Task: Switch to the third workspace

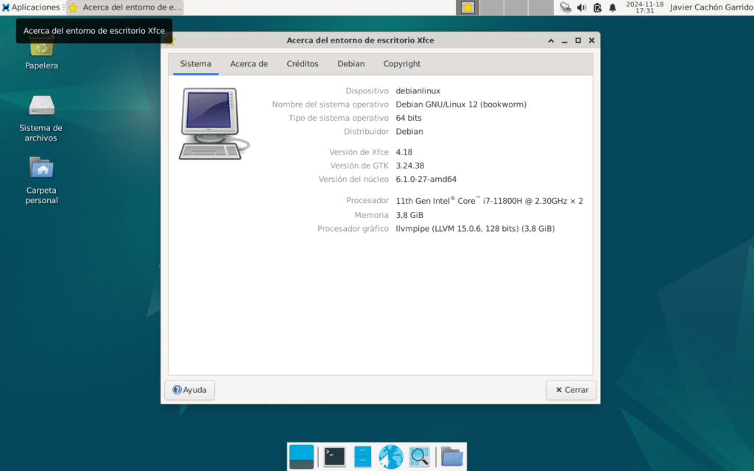Action: point(516,7)
